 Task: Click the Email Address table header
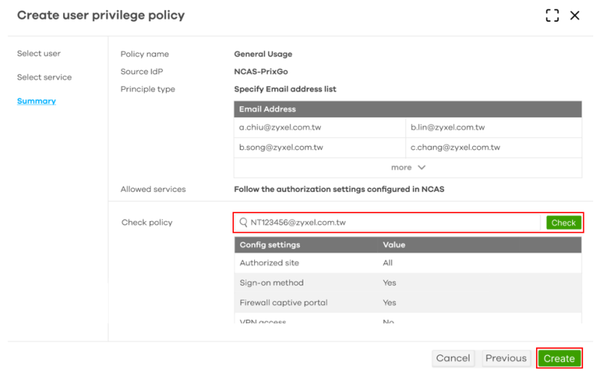(408, 109)
